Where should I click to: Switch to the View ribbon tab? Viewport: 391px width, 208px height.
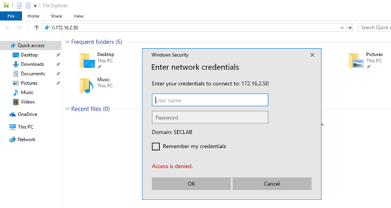78,16
